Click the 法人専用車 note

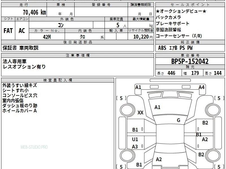pos(15,61)
